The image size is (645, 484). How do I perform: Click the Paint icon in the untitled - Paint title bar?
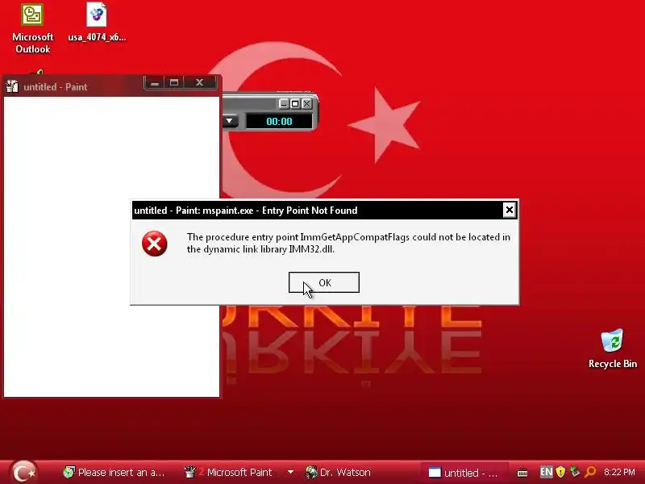[x=12, y=86]
